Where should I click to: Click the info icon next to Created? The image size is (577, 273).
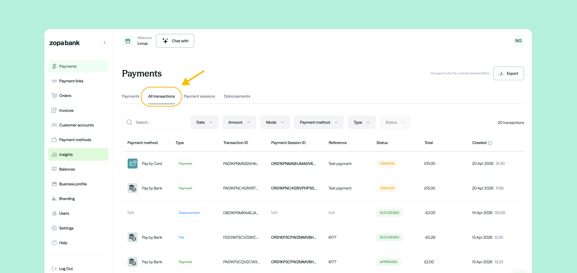click(490, 143)
